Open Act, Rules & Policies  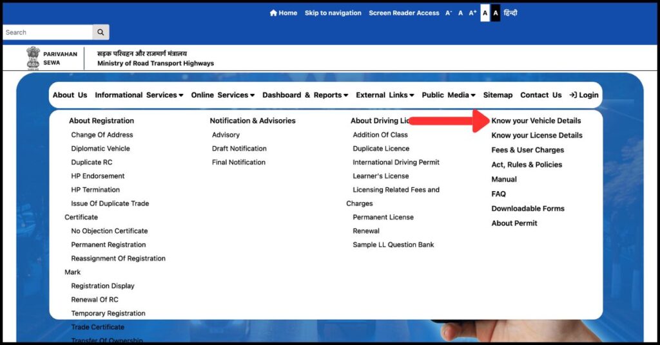[x=527, y=165]
